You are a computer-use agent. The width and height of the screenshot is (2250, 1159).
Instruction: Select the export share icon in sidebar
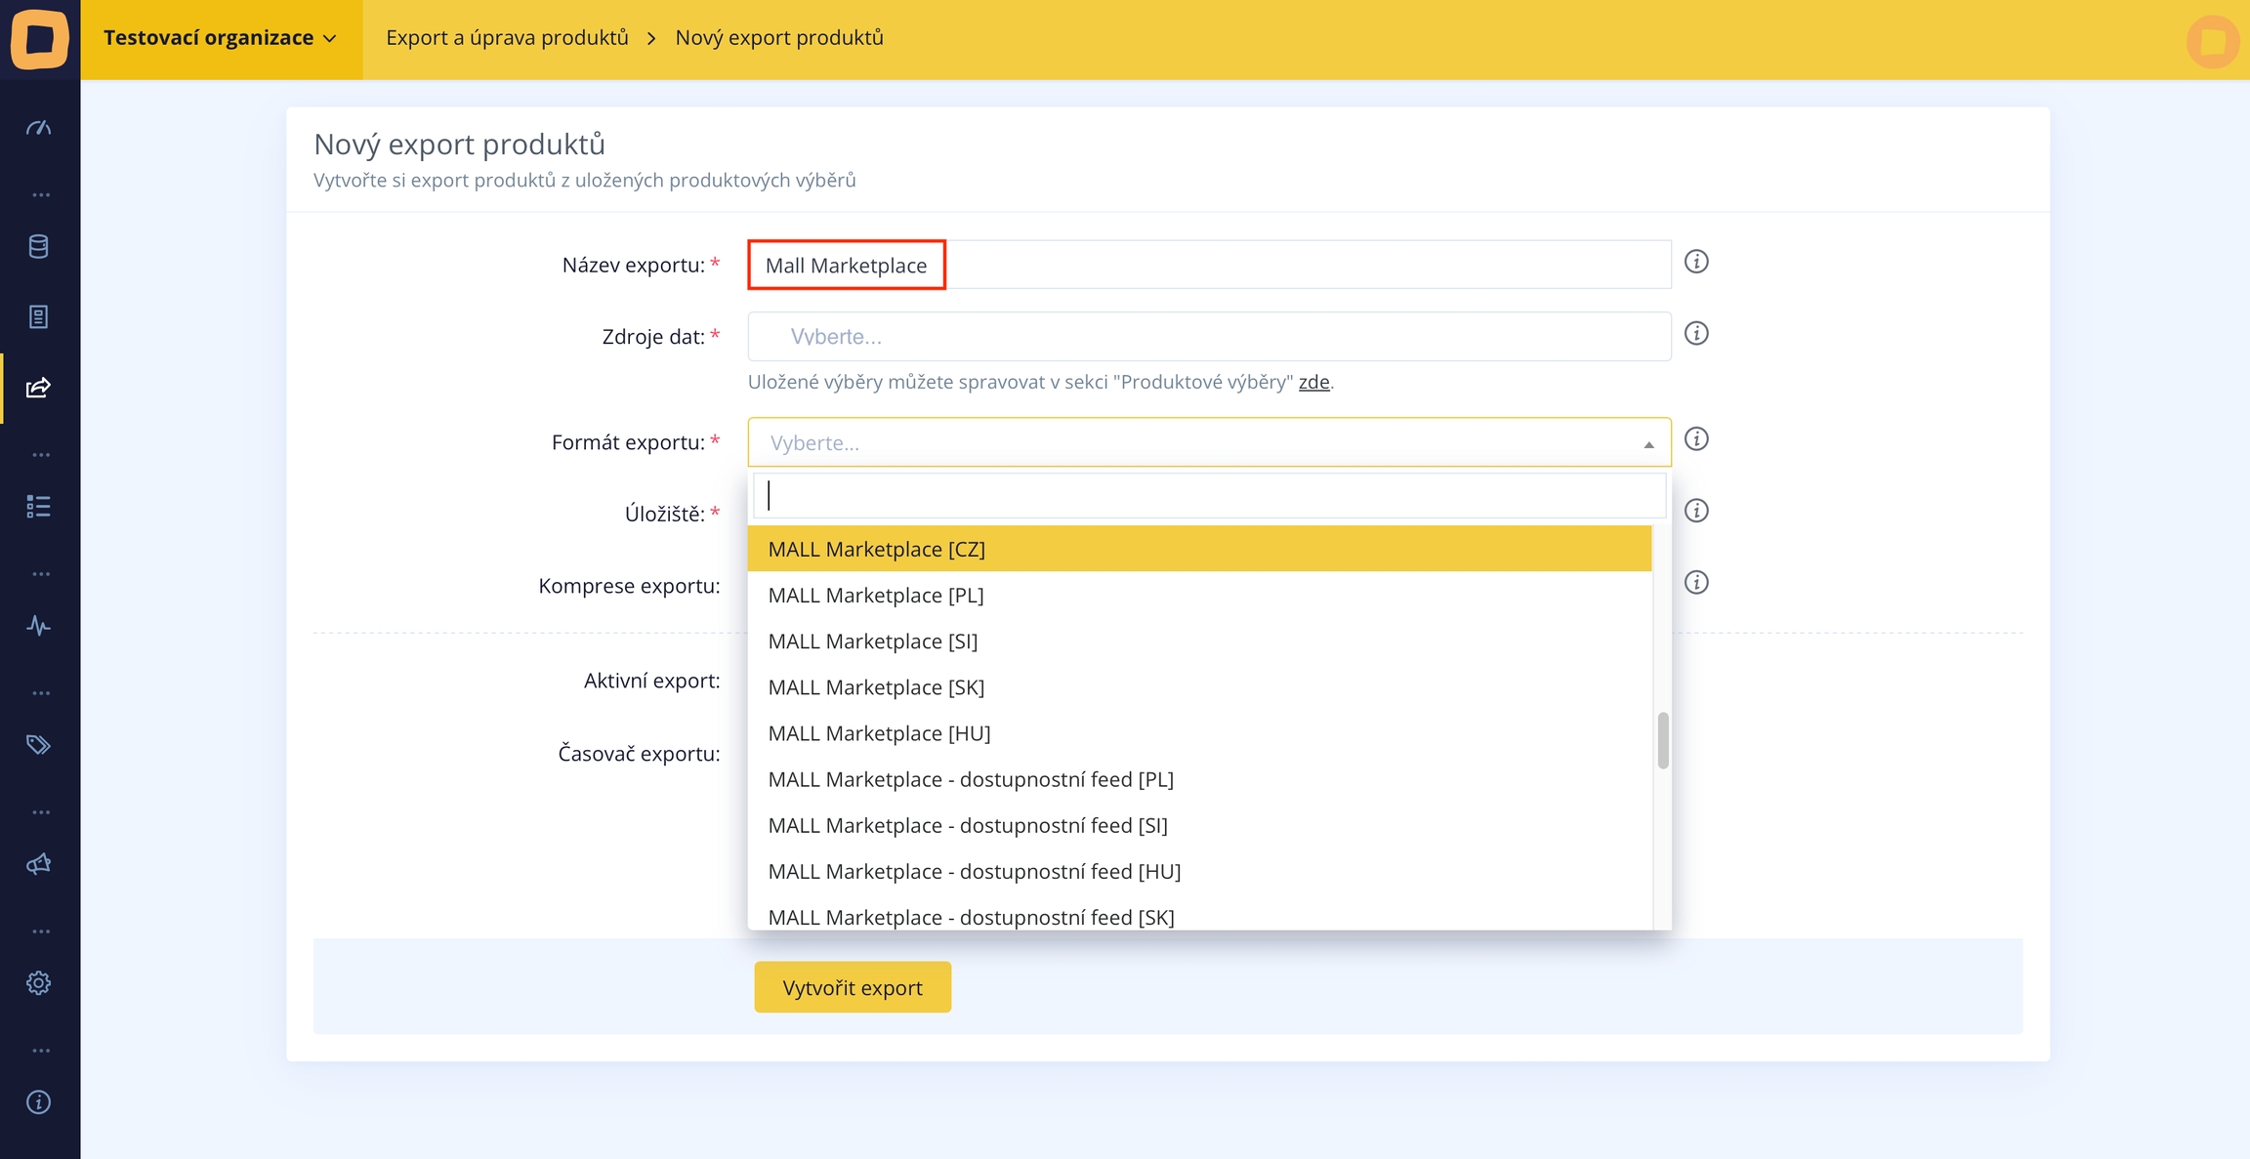[39, 388]
